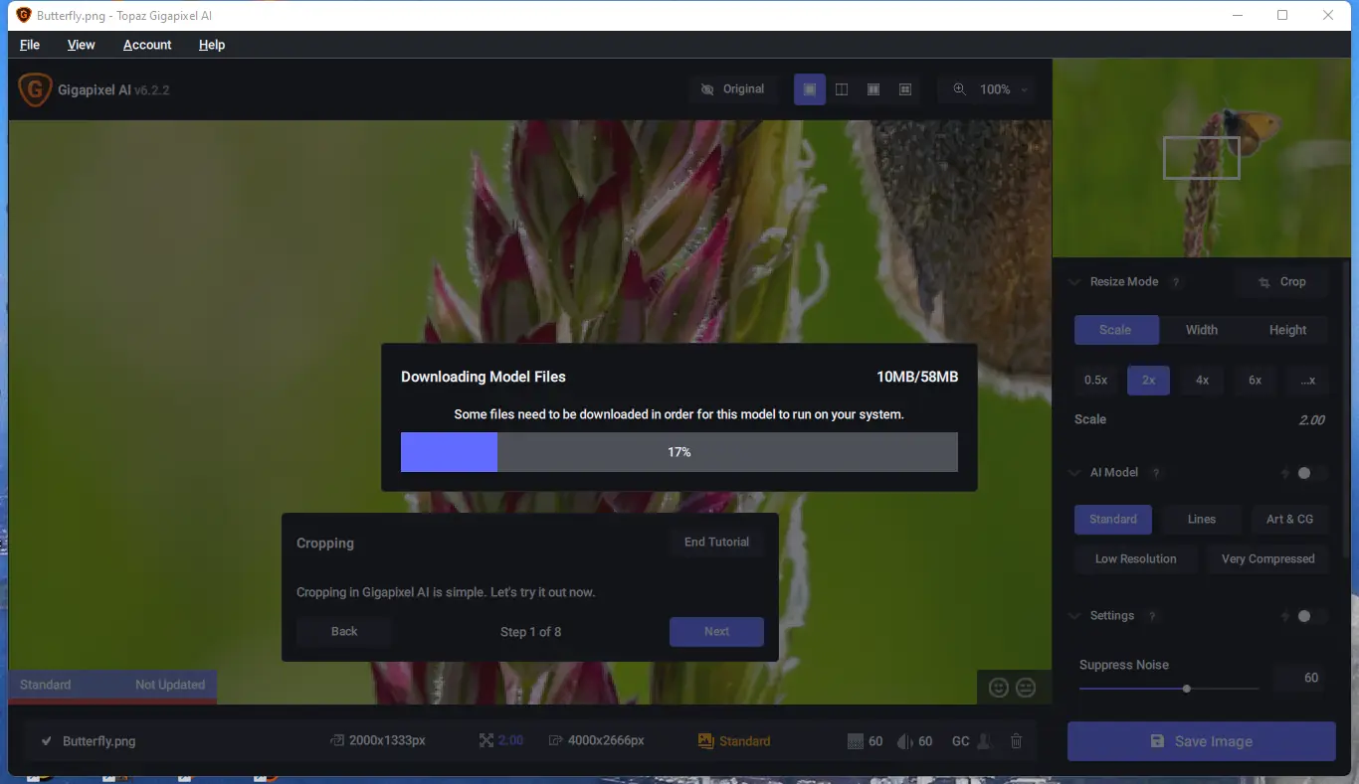Click the scale factor icon in file row
This screenshot has width=1359, height=784.
click(486, 741)
